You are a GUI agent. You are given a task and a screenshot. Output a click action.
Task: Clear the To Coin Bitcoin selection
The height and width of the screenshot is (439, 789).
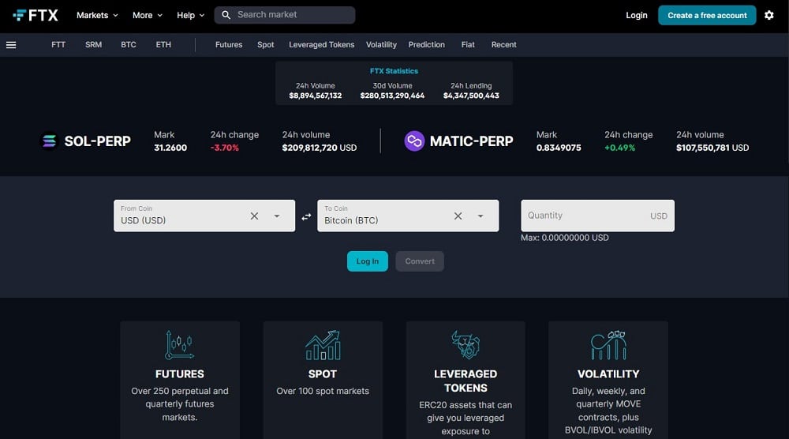[458, 216]
